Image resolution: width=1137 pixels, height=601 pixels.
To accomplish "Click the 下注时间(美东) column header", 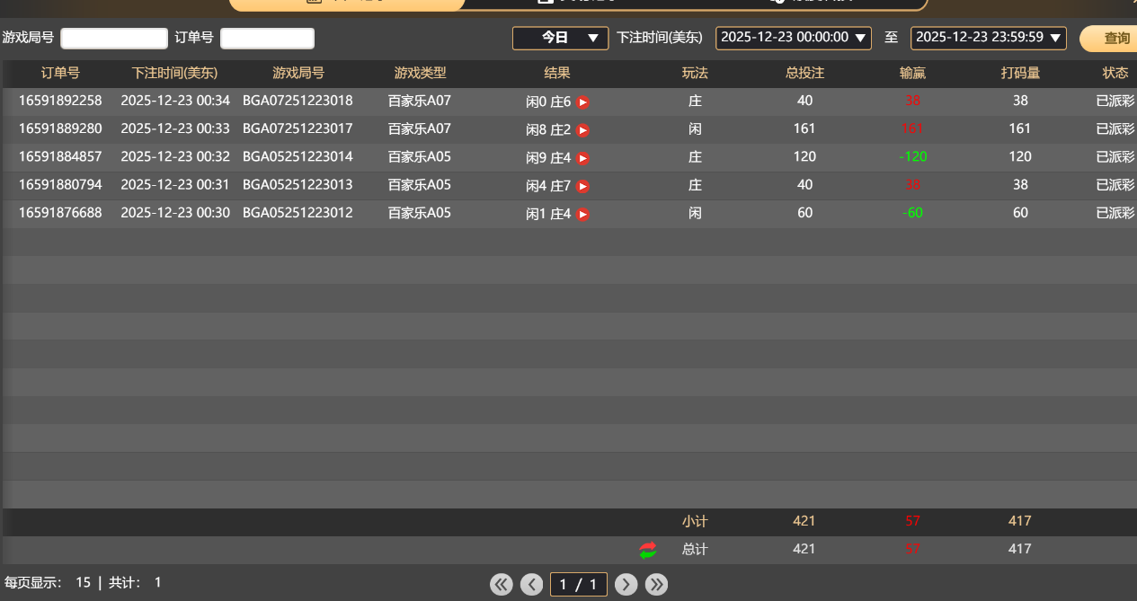I will point(174,74).
